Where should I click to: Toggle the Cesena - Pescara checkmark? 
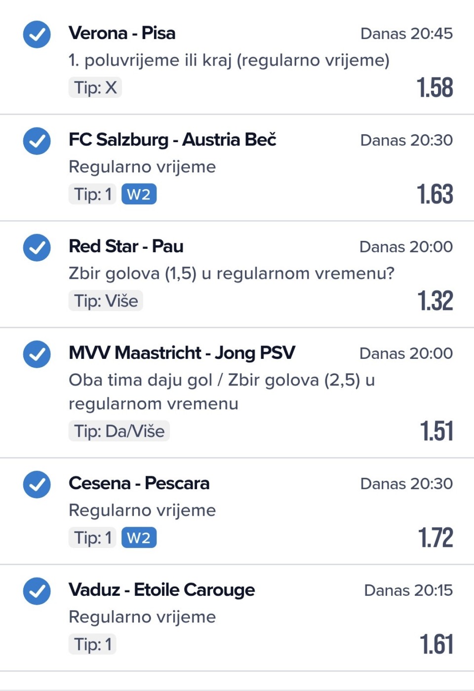point(37,484)
